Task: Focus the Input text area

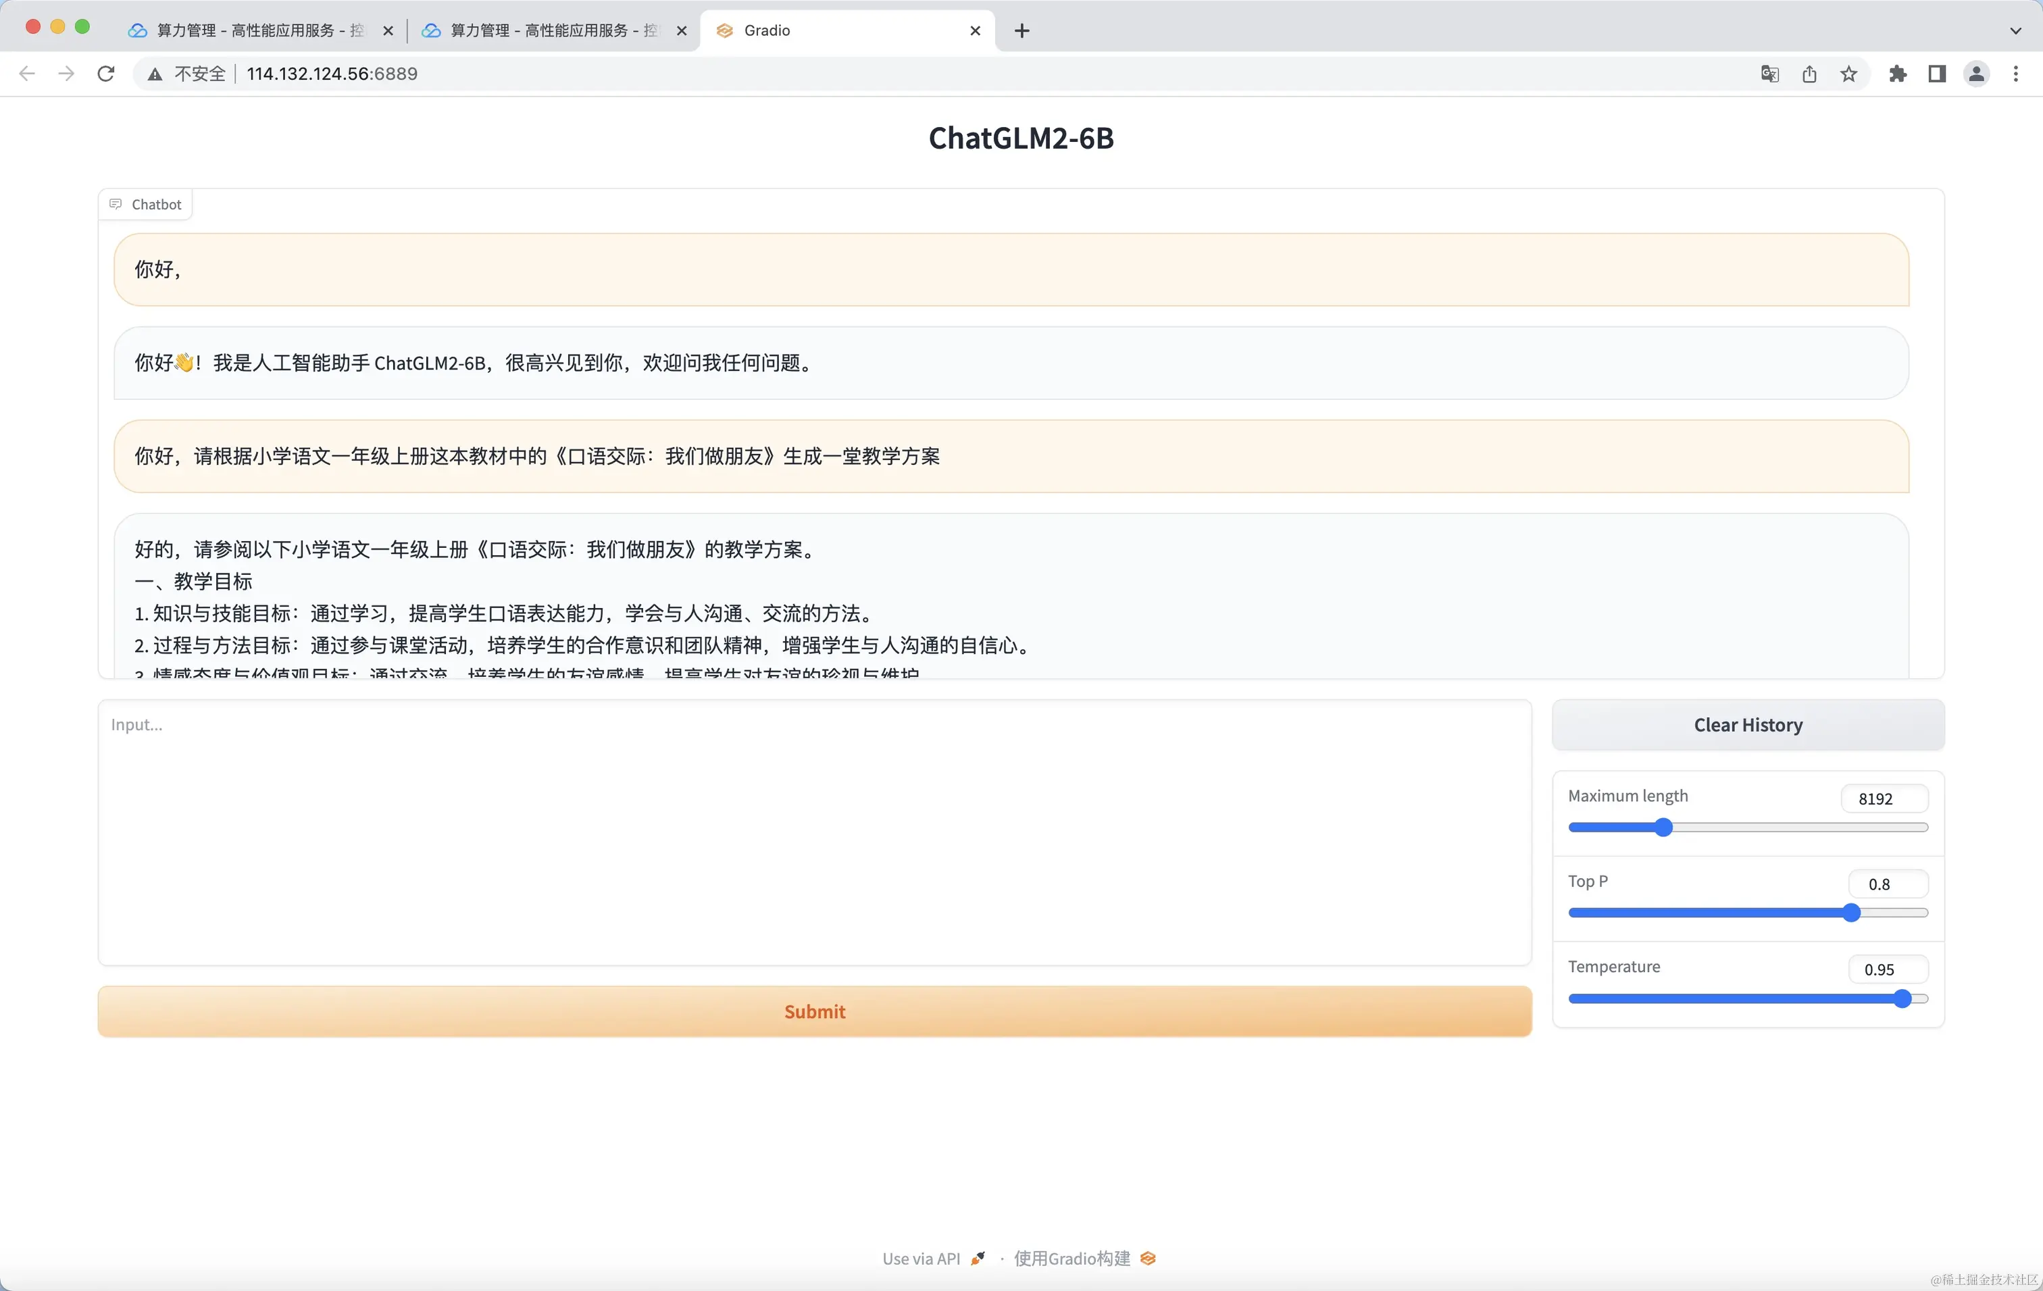Action: tap(815, 831)
